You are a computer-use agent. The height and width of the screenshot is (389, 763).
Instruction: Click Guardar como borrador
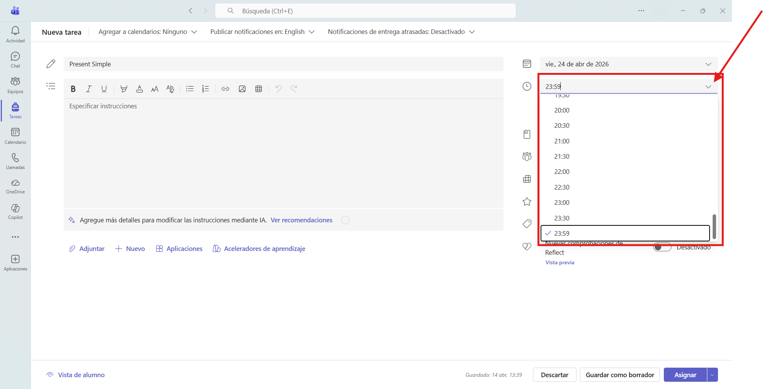tap(620, 375)
